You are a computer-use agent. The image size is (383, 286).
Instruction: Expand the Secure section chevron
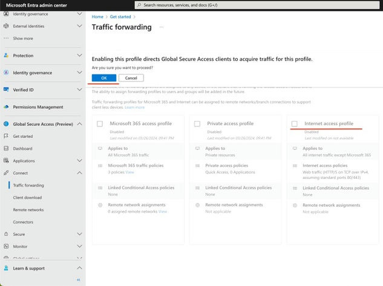tap(79, 234)
